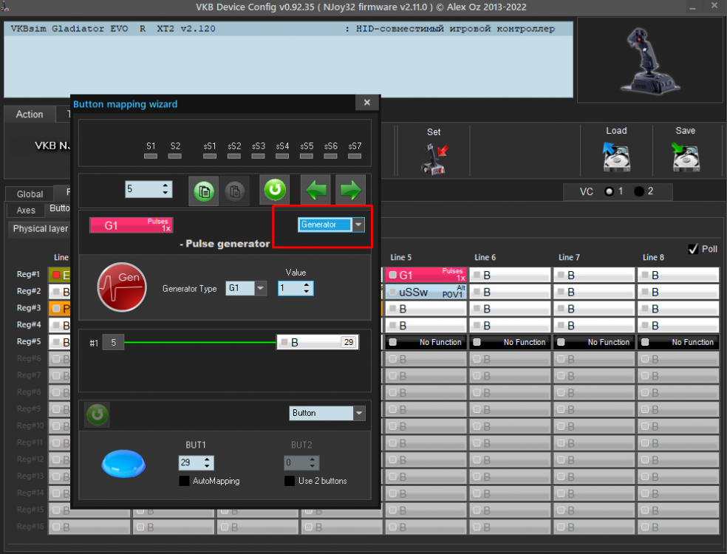Open Reg#2 Line 5 uSSw POV1 cell
727x554 pixels.
[426, 292]
